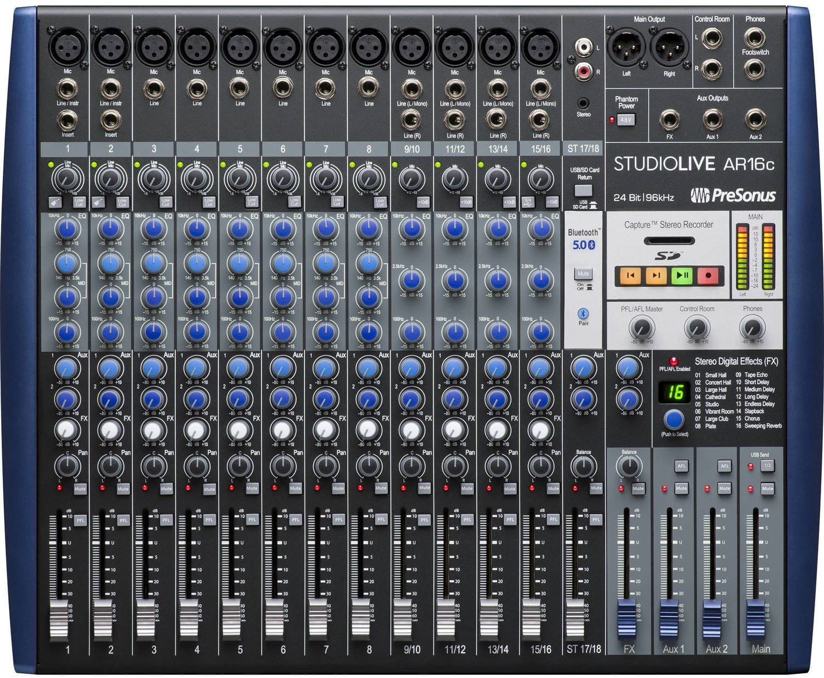Click the Low Cut button on channel 3
This screenshot has width=824, height=678.
[165, 202]
